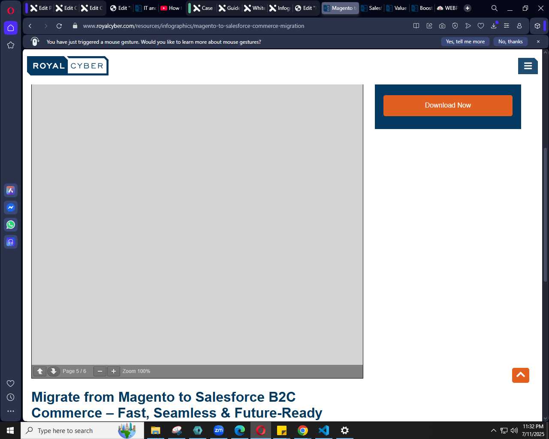Switch to the IT and tab

[x=145, y=8]
